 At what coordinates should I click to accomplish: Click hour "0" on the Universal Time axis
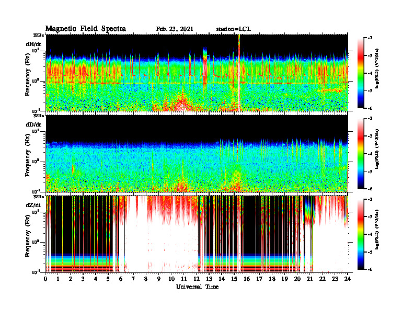pyautogui.click(x=45, y=279)
